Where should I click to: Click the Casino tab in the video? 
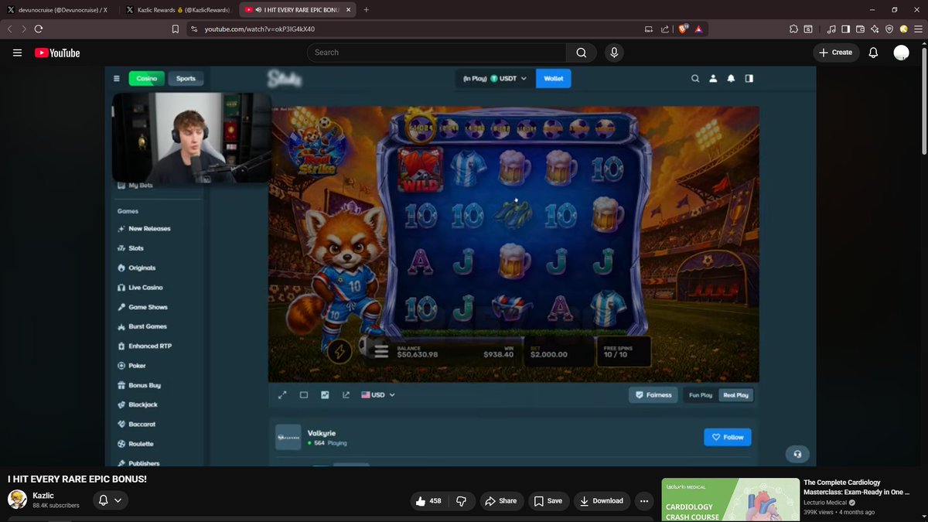[x=146, y=78]
